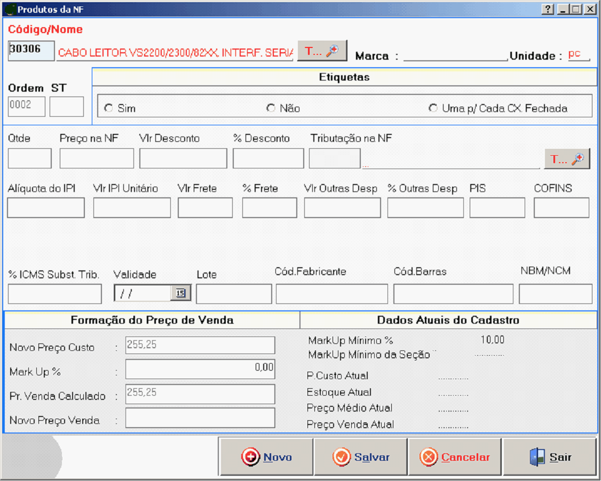The width and height of the screenshot is (601, 481).
Task: Focus the Alíquota do IPI field
Action: click(x=46, y=207)
